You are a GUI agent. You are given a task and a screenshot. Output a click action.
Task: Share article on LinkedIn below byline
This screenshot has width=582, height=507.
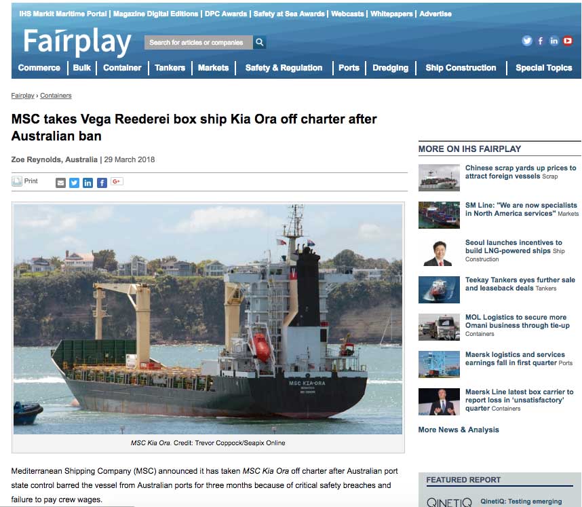(88, 183)
